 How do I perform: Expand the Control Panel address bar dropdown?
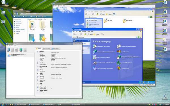136,37
